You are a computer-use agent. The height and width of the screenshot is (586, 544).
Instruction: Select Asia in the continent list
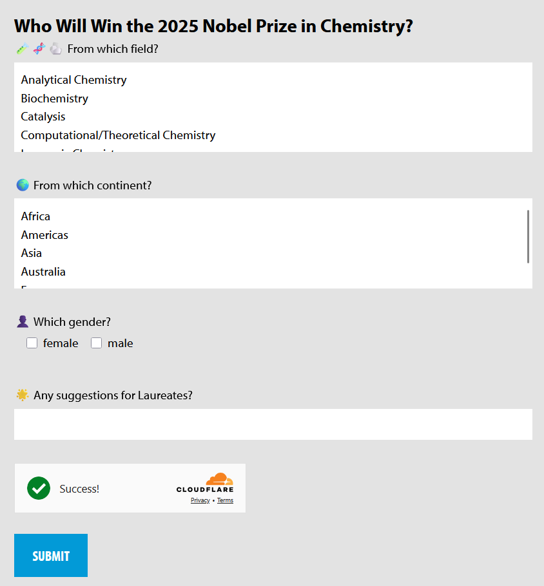(x=31, y=253)
